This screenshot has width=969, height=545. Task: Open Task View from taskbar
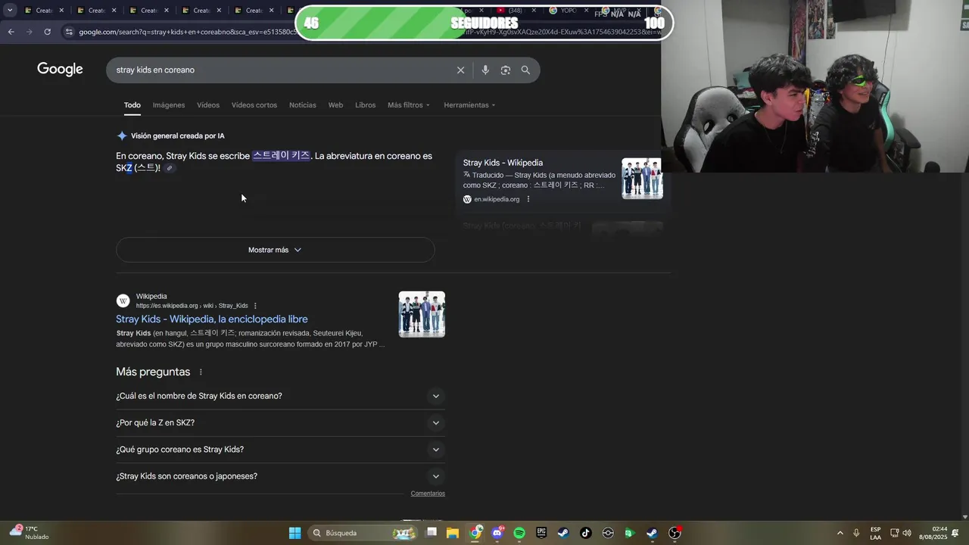432,533
